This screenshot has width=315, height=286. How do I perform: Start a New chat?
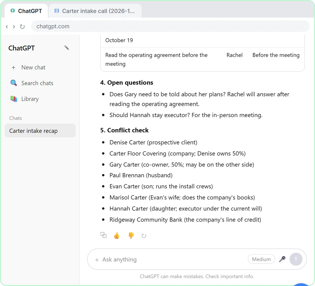click(40, 68)
